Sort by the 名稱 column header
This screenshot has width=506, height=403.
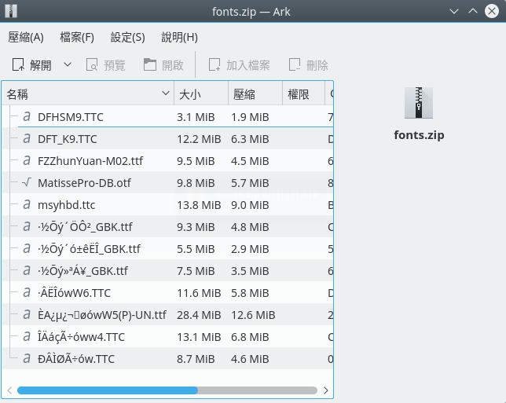point(88,94)
